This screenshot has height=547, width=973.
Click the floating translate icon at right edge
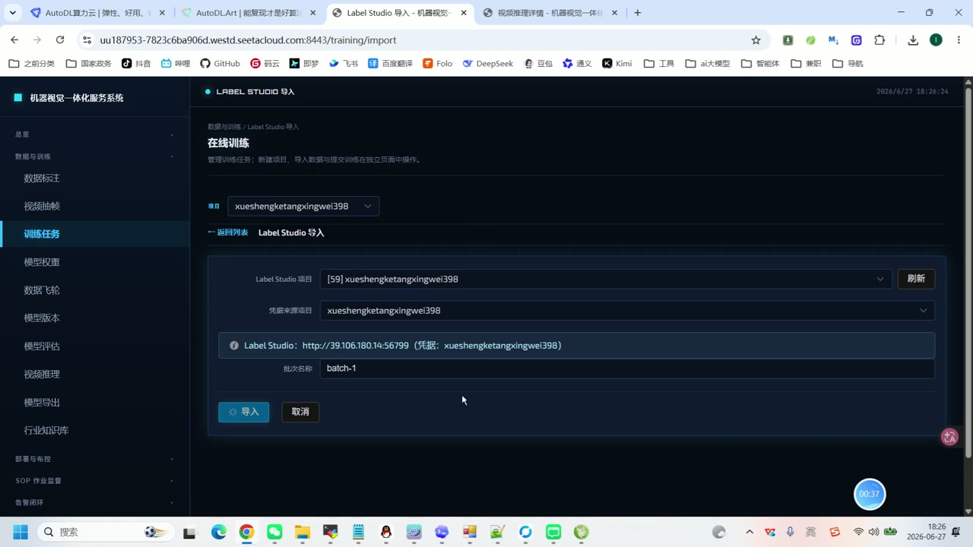pyautogui.click(x=949, y=437)
